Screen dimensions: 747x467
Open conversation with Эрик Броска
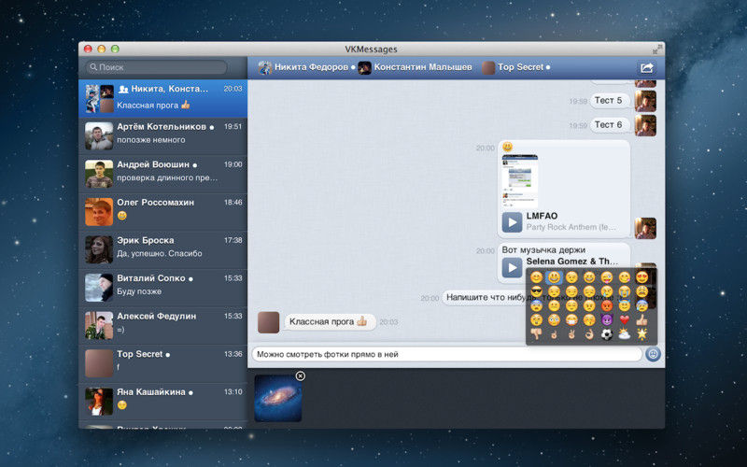[x=162, y=249]
